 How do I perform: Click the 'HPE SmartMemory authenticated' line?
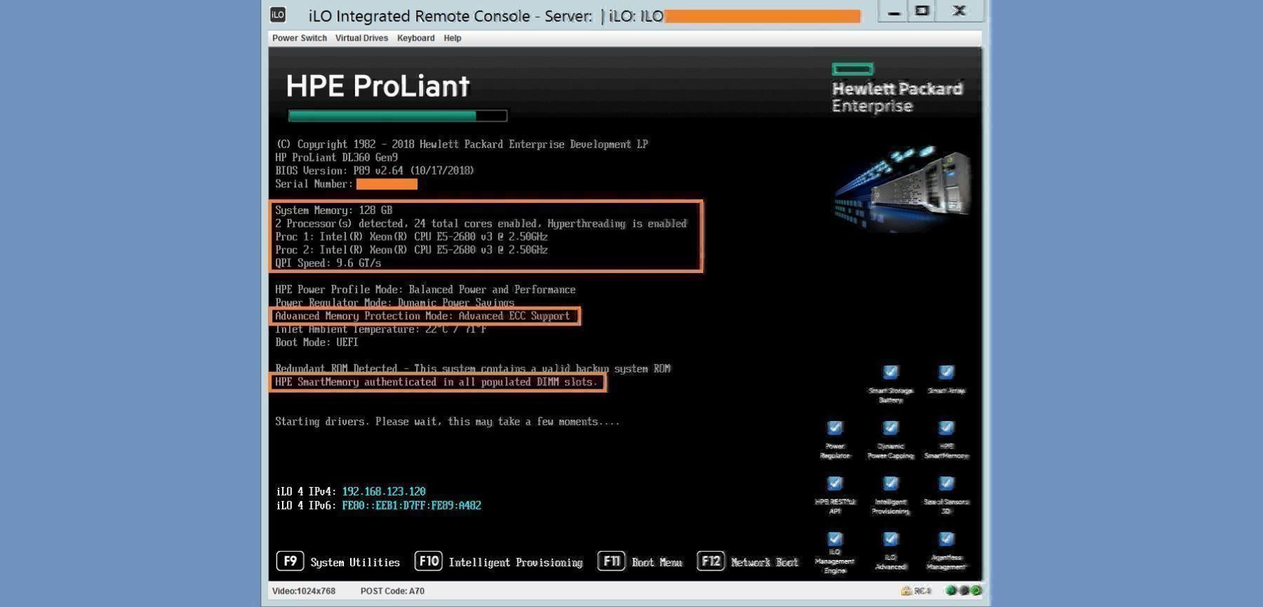(436, 382)
